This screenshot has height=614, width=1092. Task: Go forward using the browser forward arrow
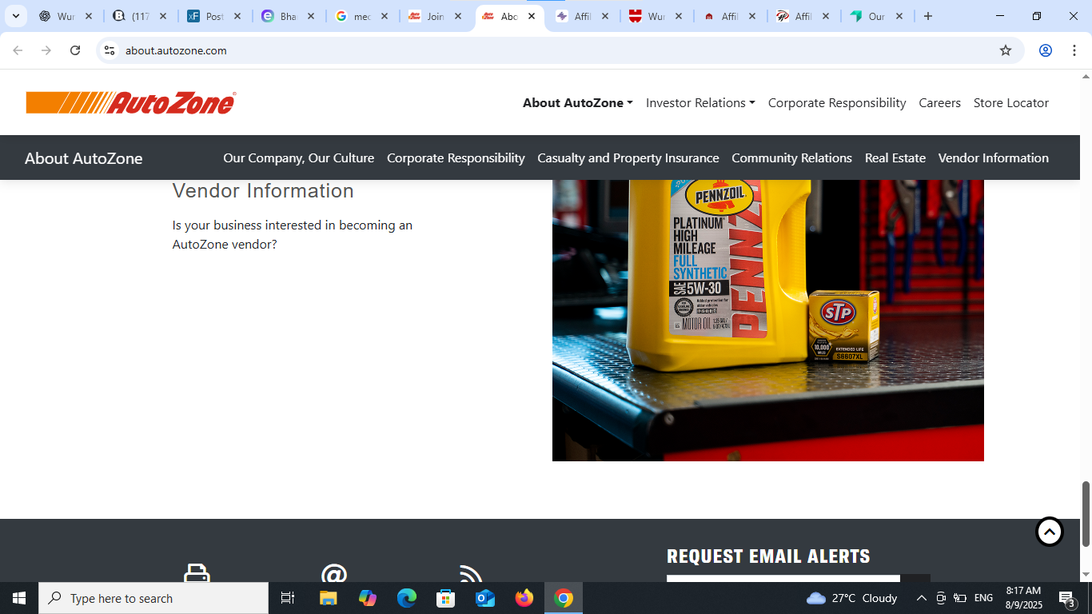46,50
